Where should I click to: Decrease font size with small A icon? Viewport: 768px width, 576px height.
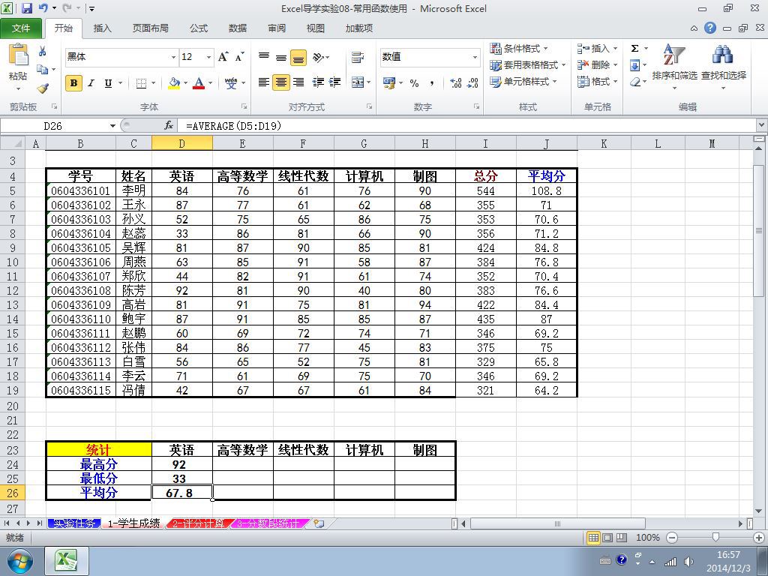(x=239, y=57)
